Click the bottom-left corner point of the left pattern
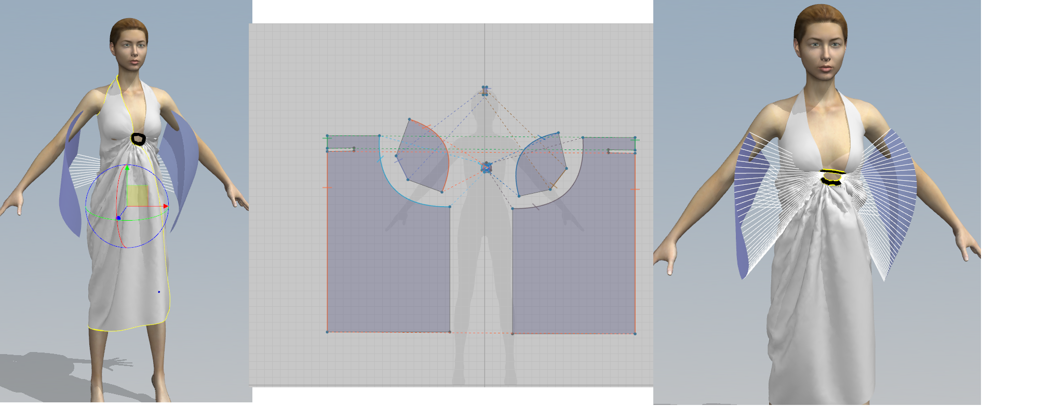This screenshot has height=406, width=1049. (327, 332)
